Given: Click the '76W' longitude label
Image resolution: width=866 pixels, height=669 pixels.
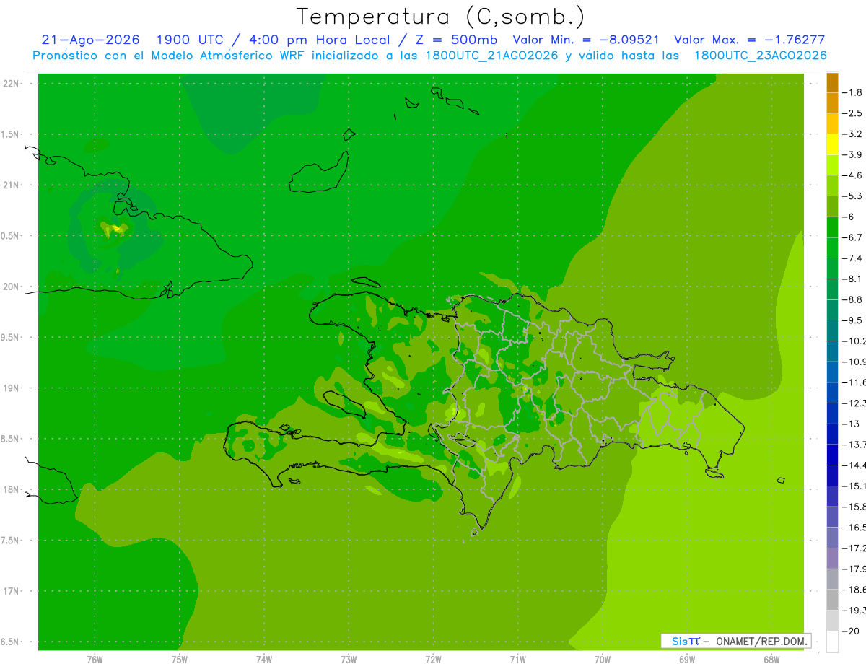Looking at the screenshot, I should point(95,660).
